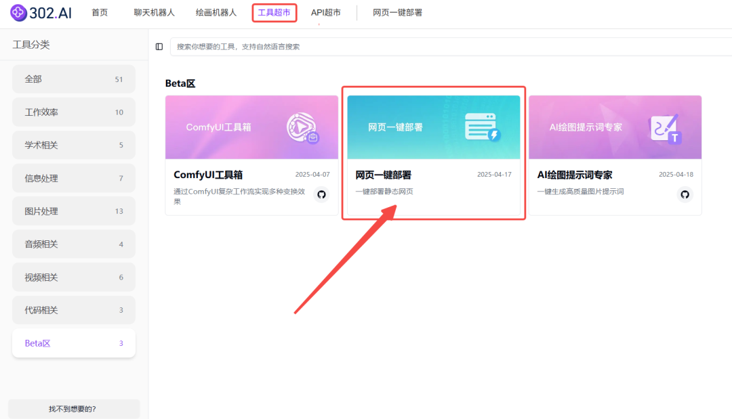
Task: Open API超市 navigation item
Action: tap(326, 13)
